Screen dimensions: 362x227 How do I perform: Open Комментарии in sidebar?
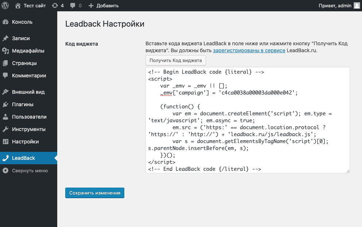click(x=29, y=76)
